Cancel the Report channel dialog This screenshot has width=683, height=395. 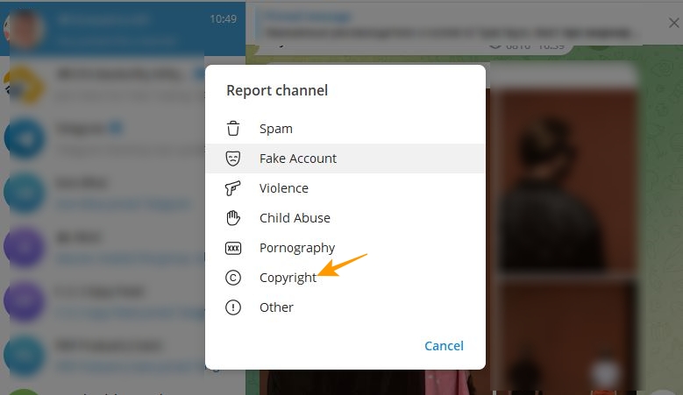coord(444,346)
